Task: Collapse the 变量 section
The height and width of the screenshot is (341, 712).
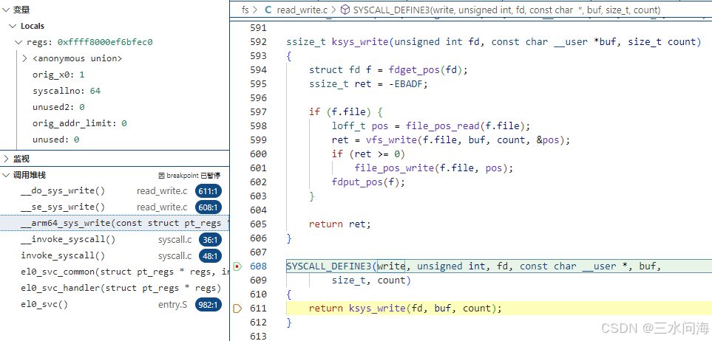Action: pos(5,10)
